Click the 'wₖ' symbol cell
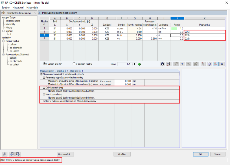The width and height of the screenshot is (230, 165). coord(122,39)
